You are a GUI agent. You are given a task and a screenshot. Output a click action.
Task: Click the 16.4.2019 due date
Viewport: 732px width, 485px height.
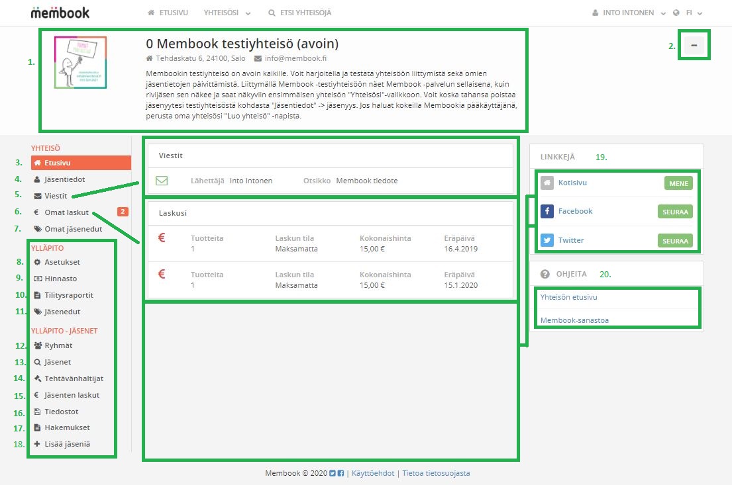(461, 249)
